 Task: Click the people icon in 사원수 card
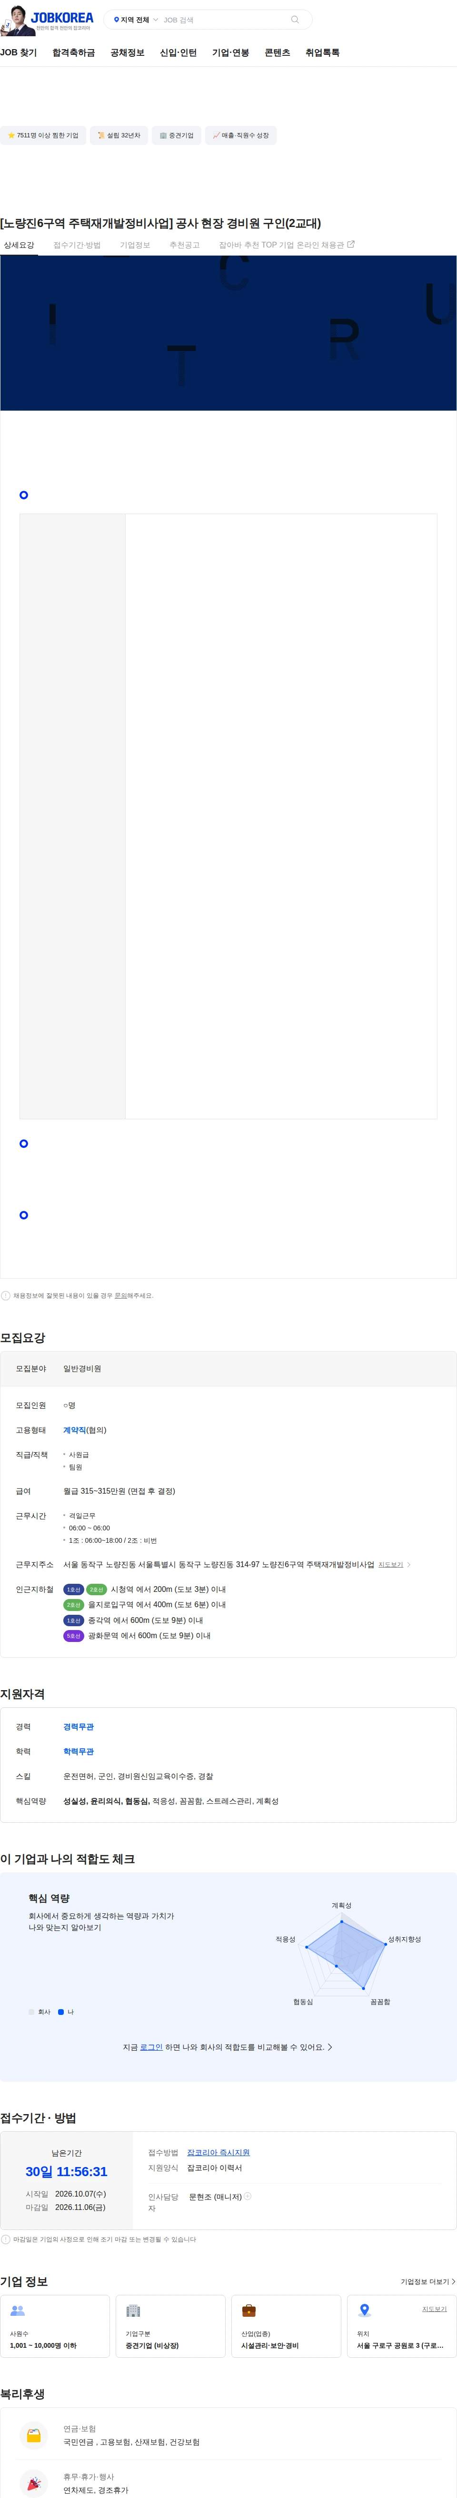point(18,2311)
